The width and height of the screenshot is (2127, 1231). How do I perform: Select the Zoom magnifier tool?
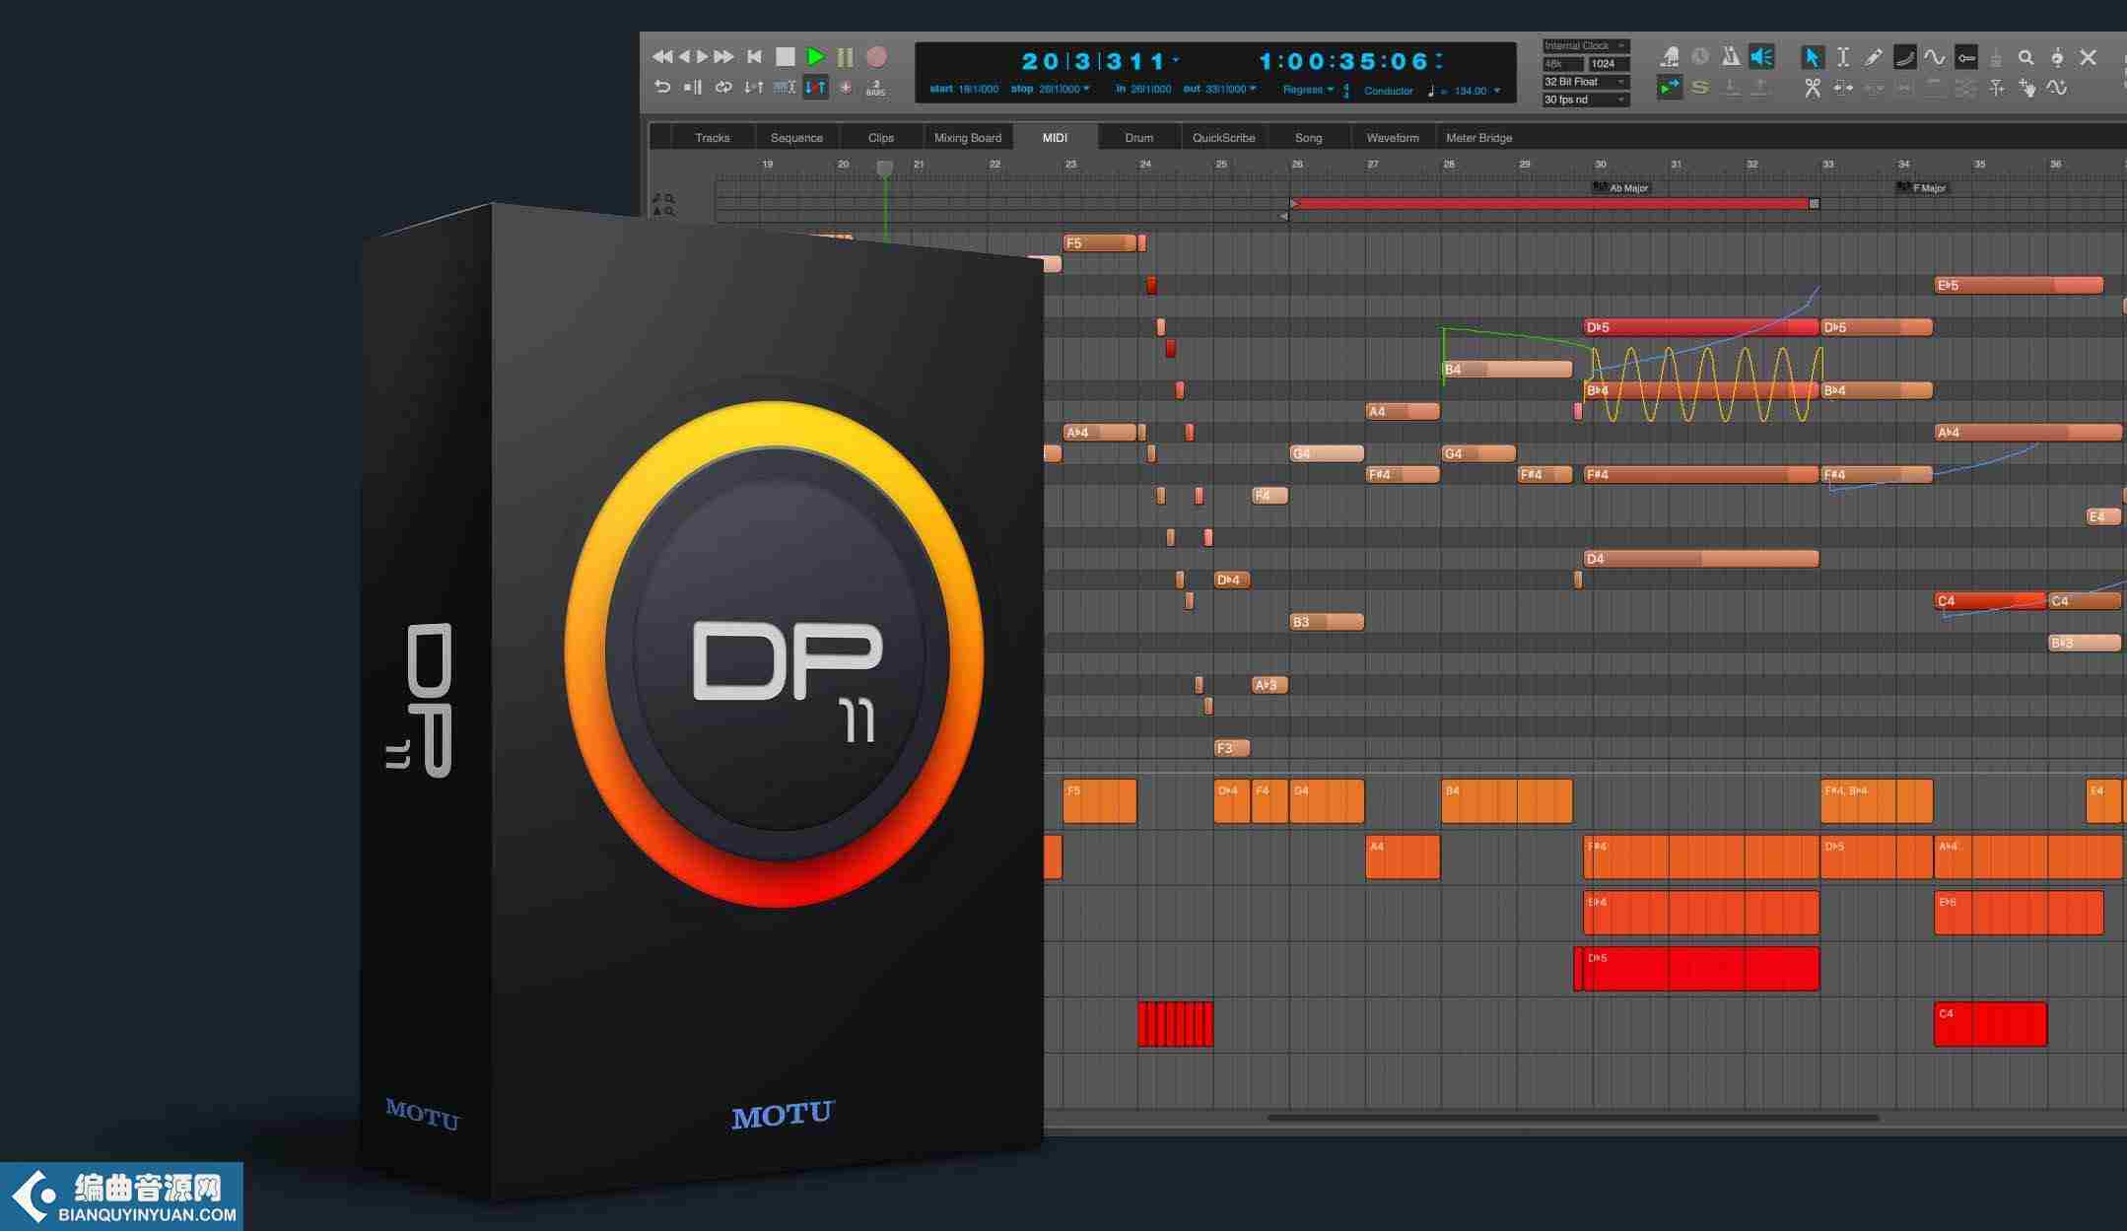click(2026, 57)
